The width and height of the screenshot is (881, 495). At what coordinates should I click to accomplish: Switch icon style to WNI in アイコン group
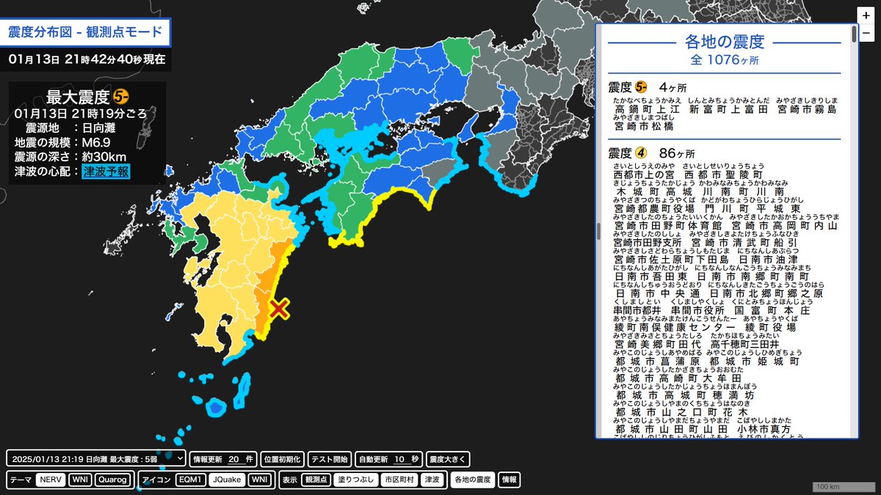(x=259, y=480)
